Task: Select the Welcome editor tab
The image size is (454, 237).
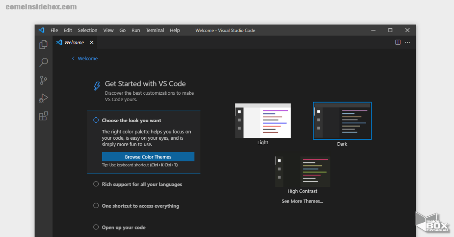Action: coord(75,42)
